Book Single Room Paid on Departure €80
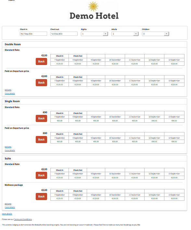 41,140
